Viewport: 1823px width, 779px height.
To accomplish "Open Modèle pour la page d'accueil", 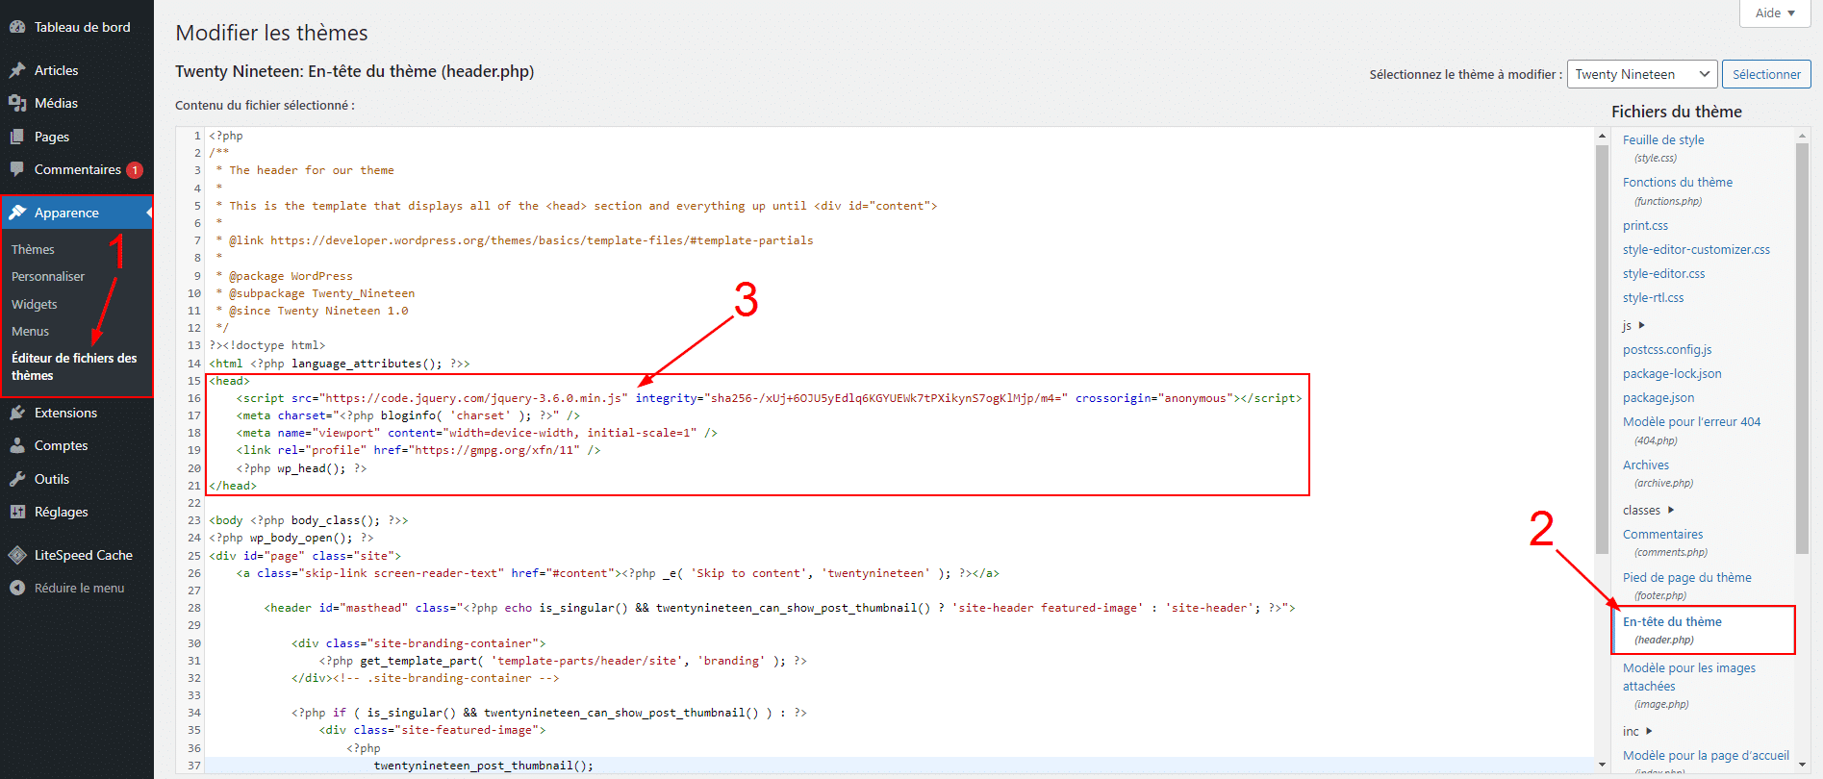I will point(1706,755).
